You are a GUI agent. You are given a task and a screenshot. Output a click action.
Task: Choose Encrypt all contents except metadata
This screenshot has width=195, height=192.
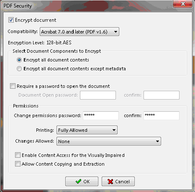(x=19, y=69)
